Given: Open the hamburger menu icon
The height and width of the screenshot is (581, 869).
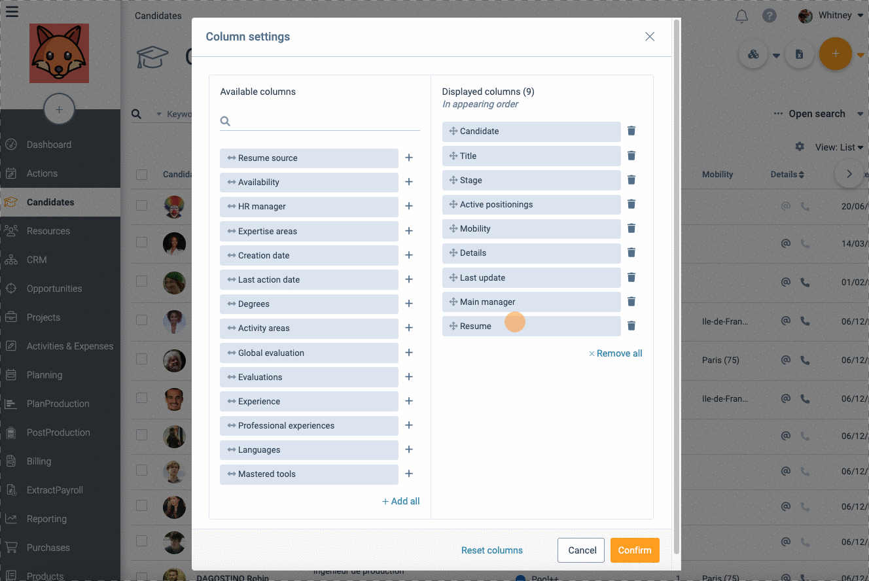Looking at the screenshot, I should [12, 11].
